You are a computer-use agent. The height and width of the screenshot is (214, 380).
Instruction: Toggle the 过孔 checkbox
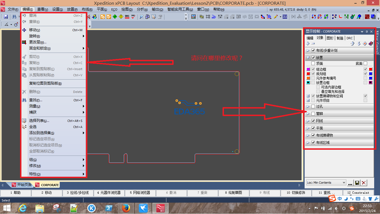(313, 107)
